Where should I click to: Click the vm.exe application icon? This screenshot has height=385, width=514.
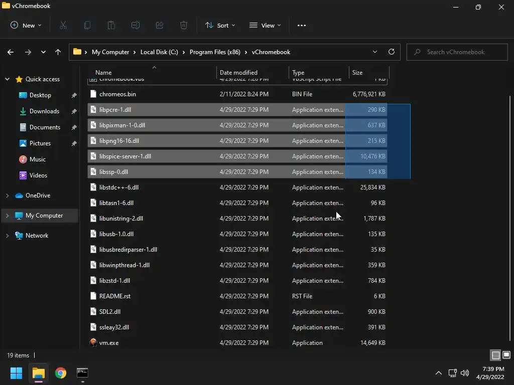[x=93, y=342]
